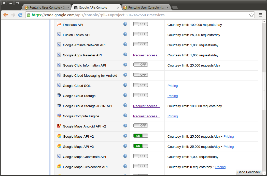Open help for Google Cloud SQL
This screenshot has width=267, height=176.
click(125, 85)
